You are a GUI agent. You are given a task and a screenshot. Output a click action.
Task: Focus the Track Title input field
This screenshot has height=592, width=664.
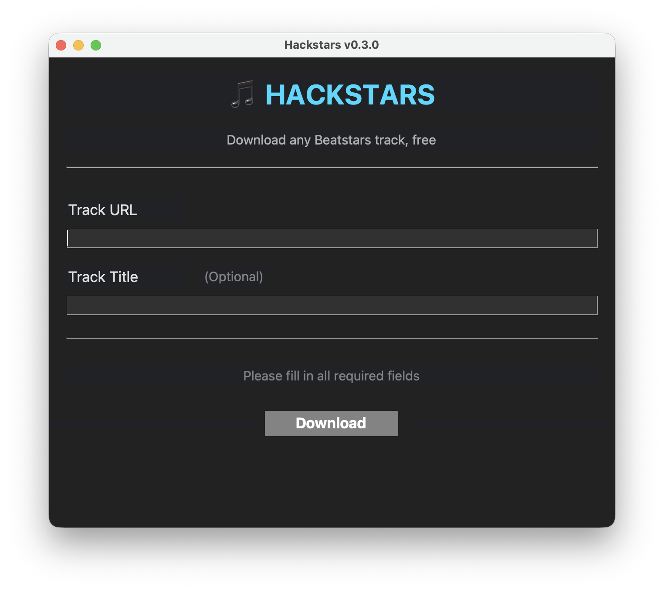(x=332, y=306)
